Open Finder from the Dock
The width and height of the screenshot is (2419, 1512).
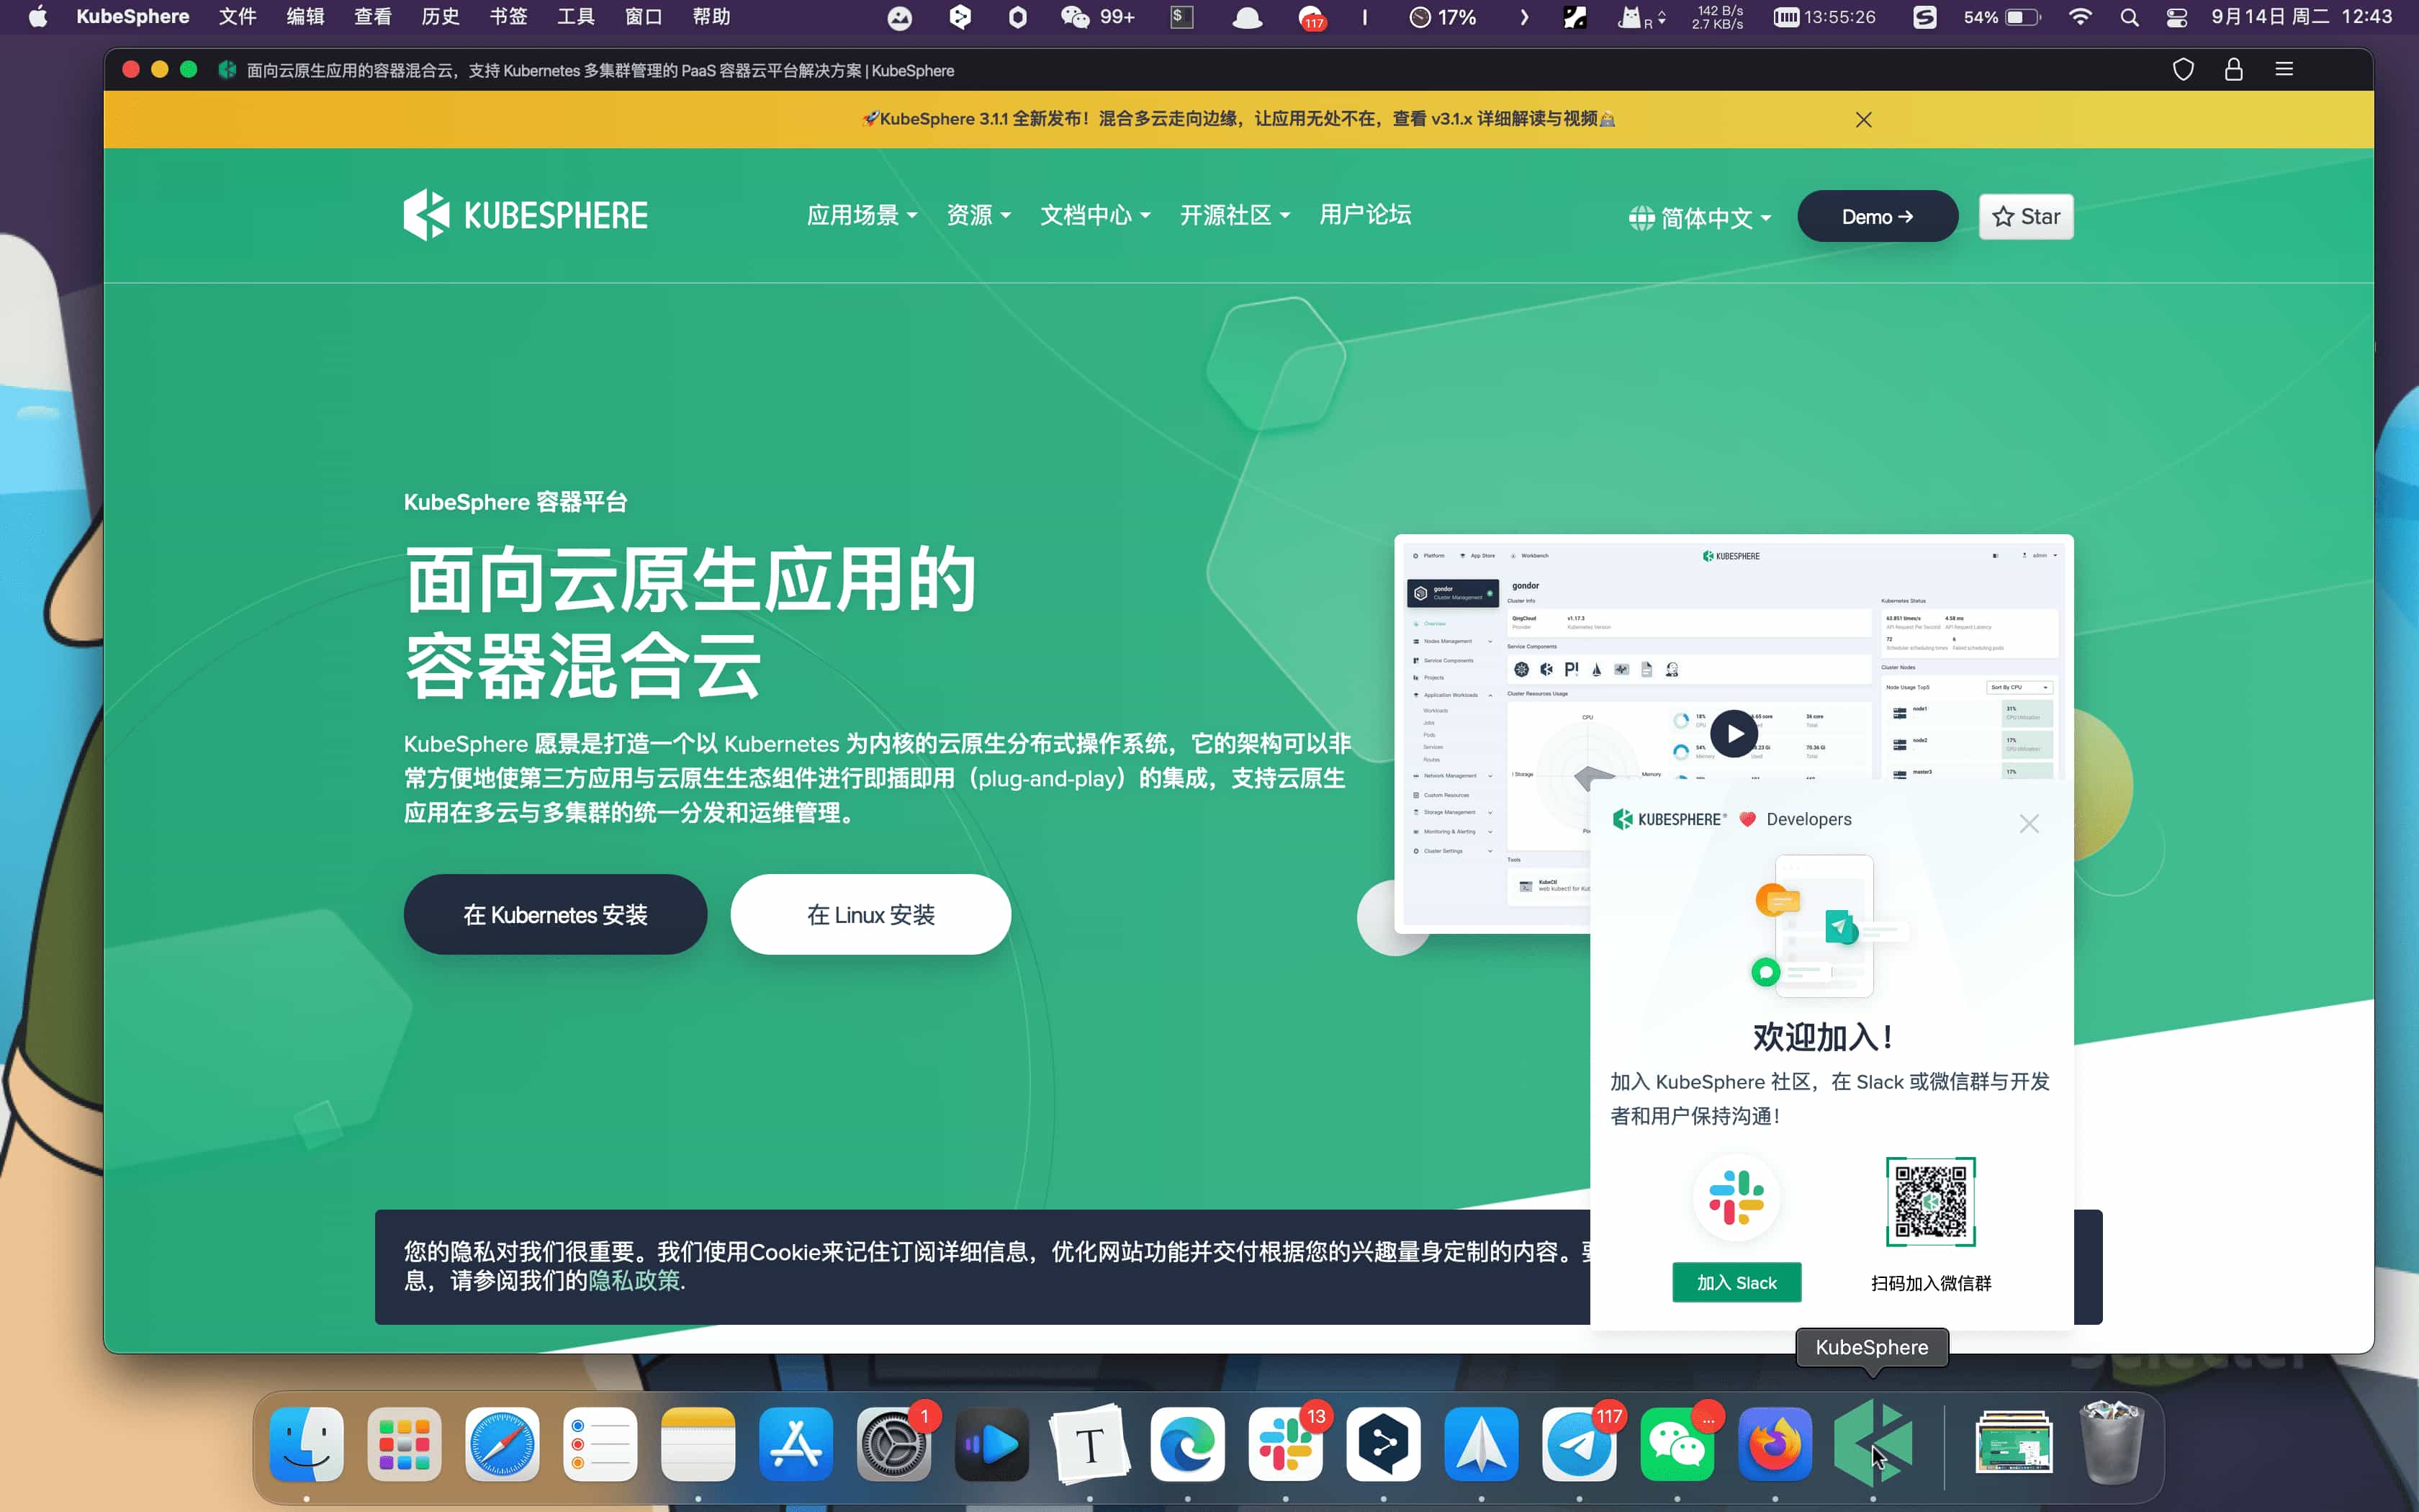pyautogui.click(x=307, y=1444)
